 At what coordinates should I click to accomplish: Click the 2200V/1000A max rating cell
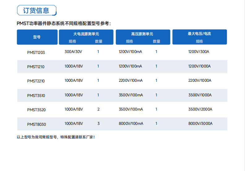coord(200,81)
